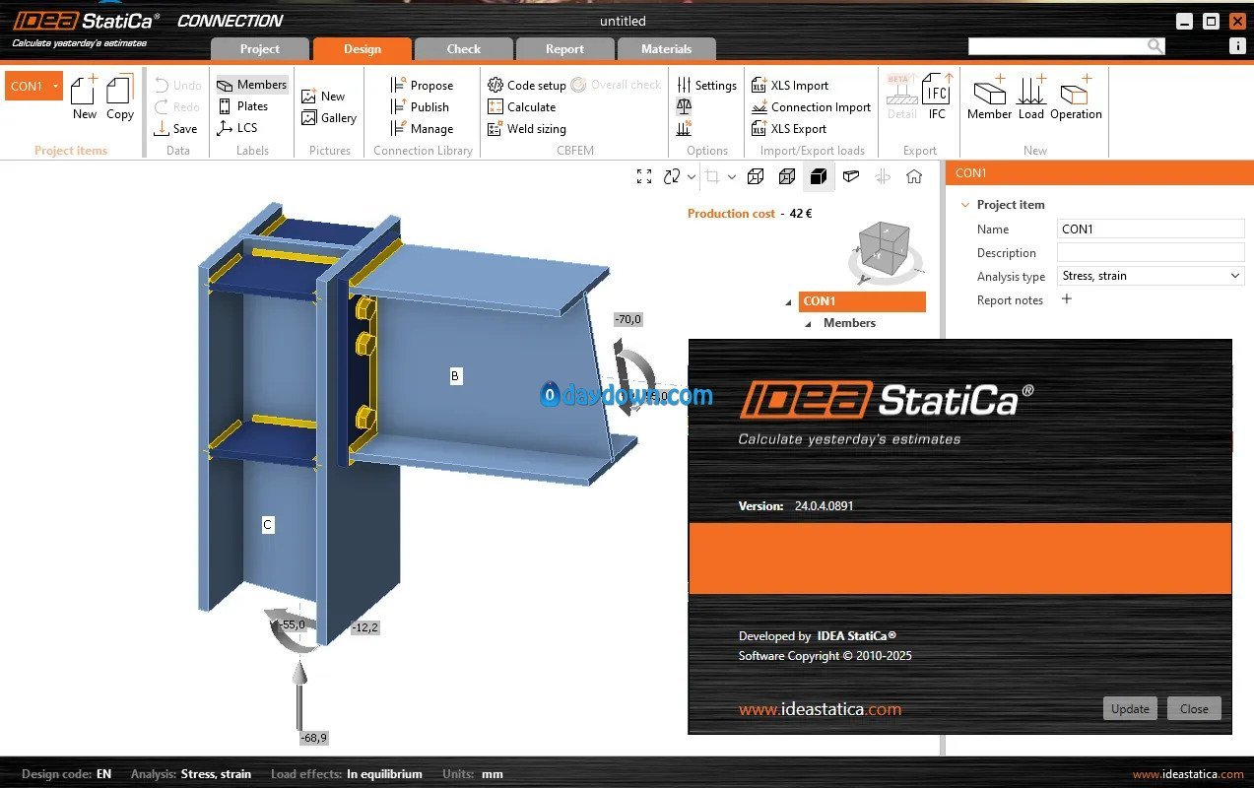Click XLS Import
The height and width of the screenshot is (788, 1254).
click(790, 86)
